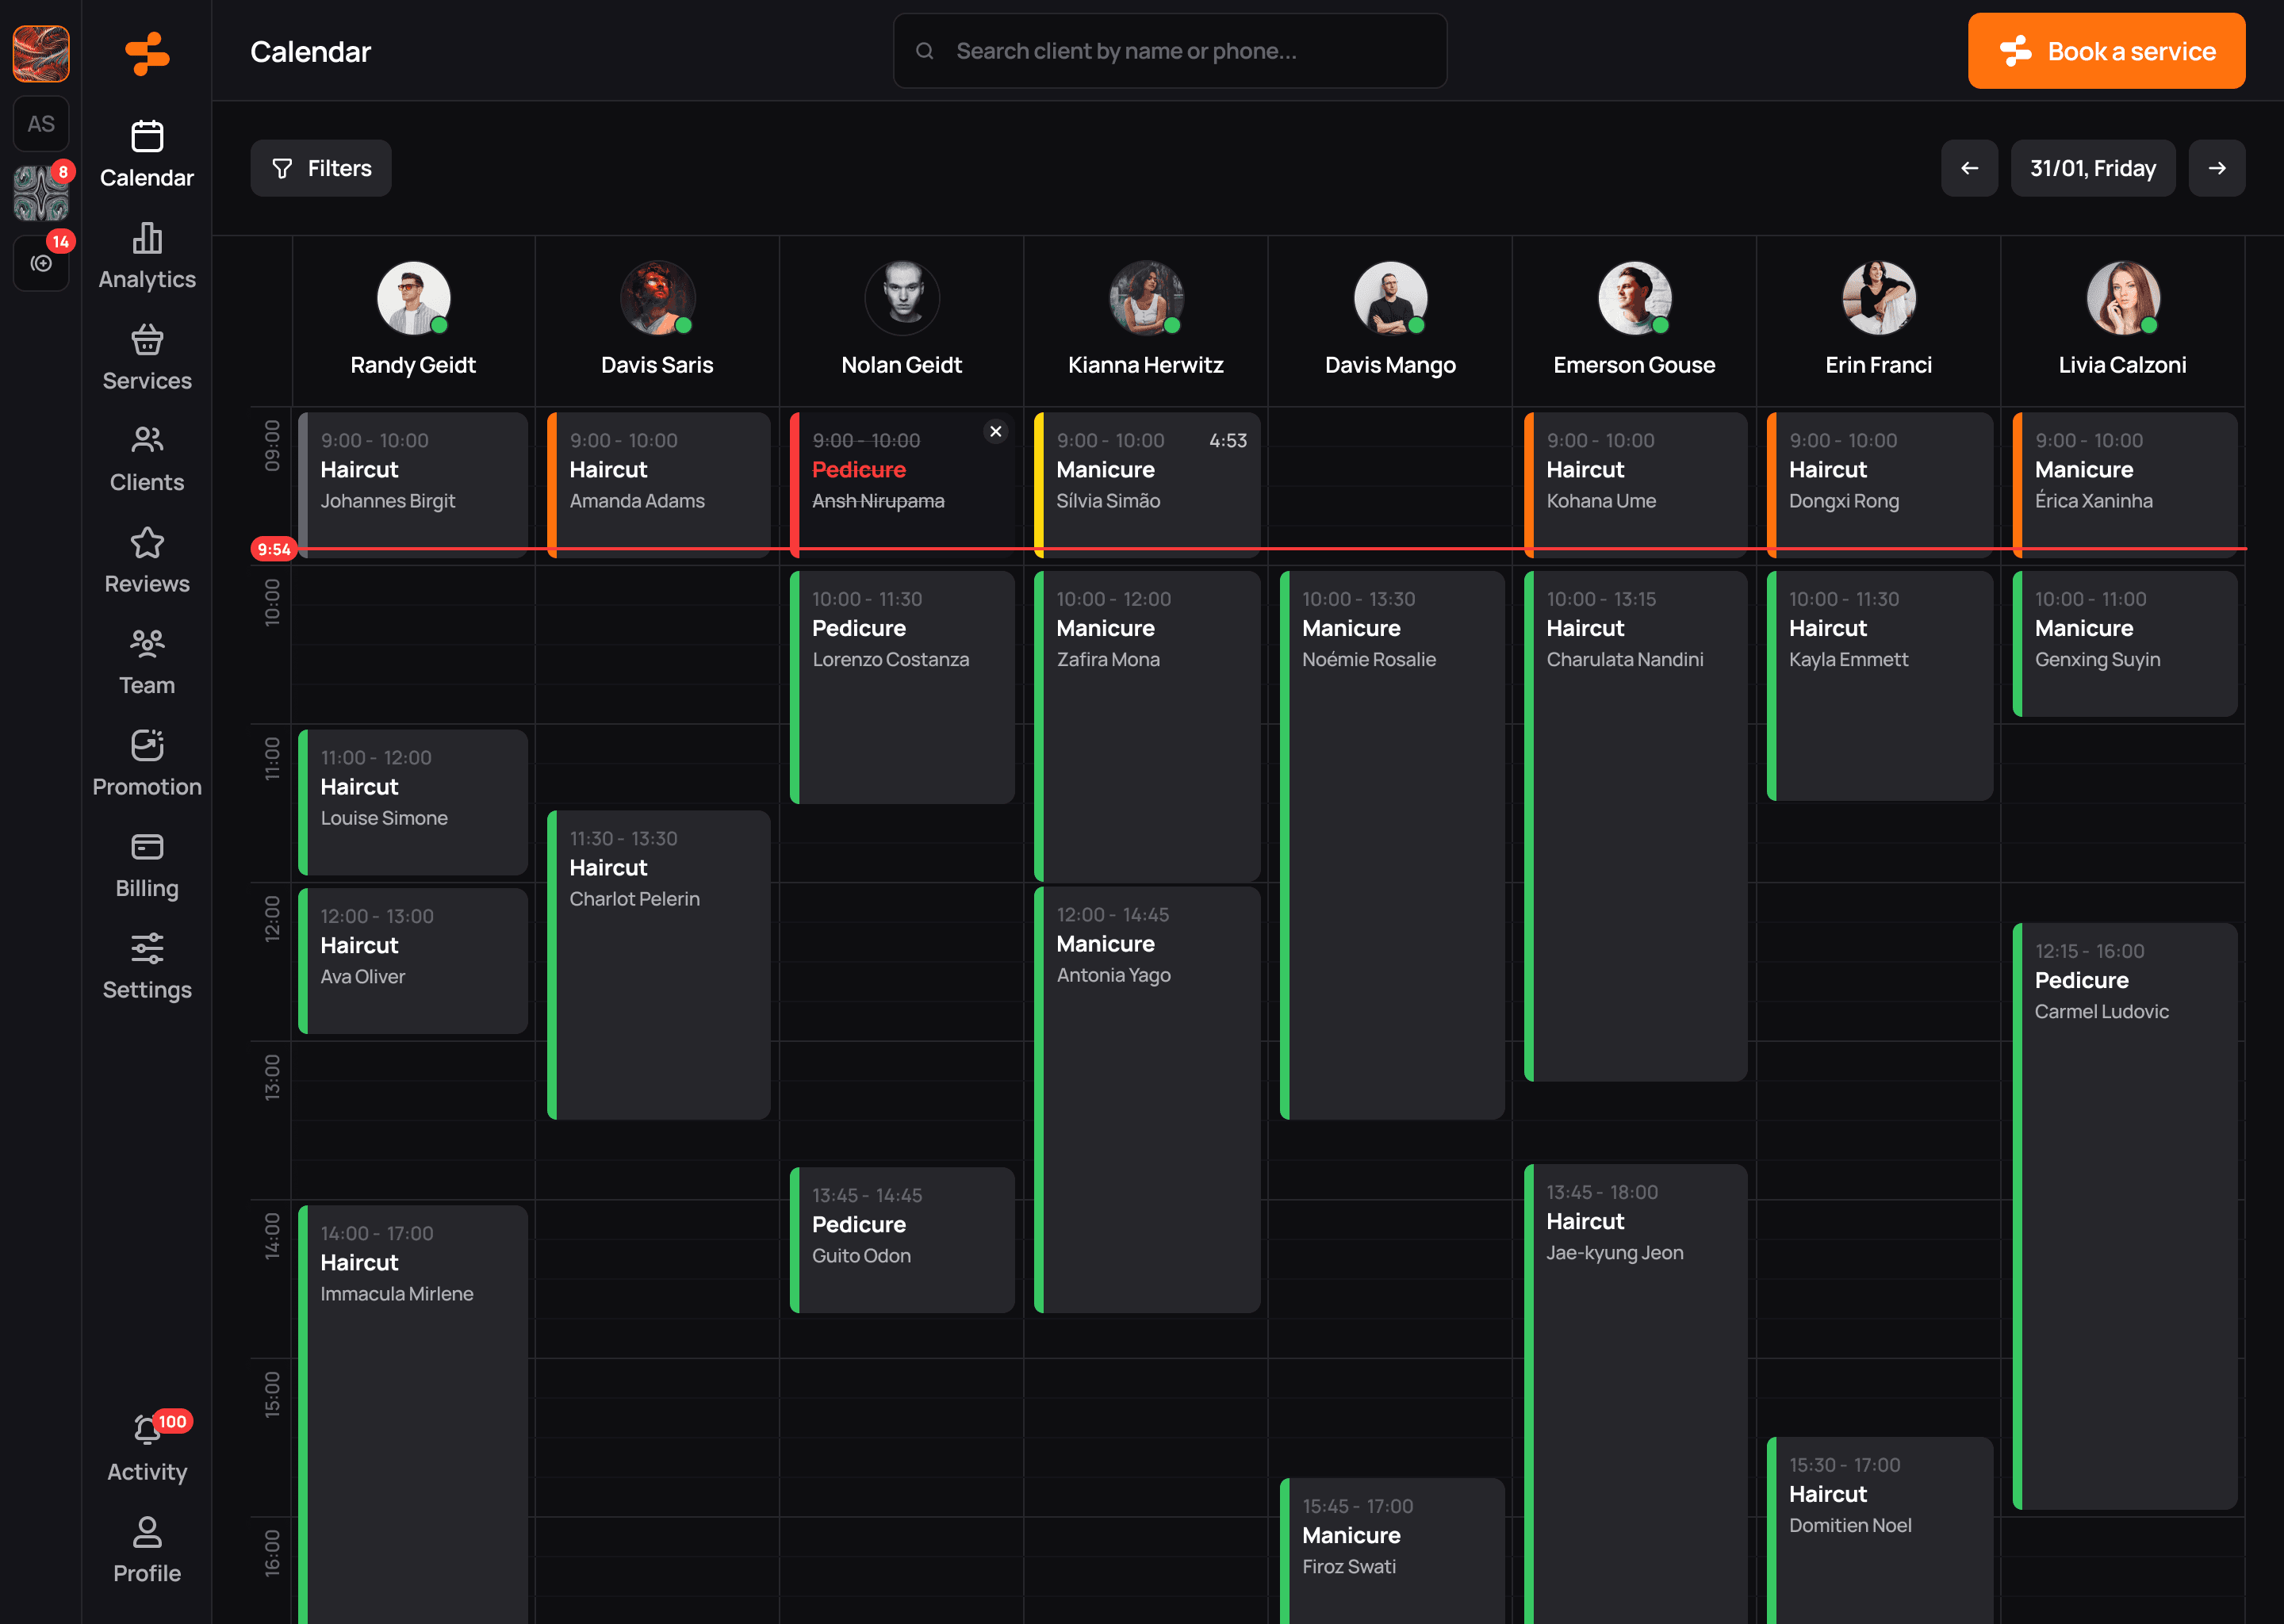The width and height of the screenshot is (2284, 1624).
Task: Open Guito Odon's pedicure appointment
Action: click(x=902, y=1240)
